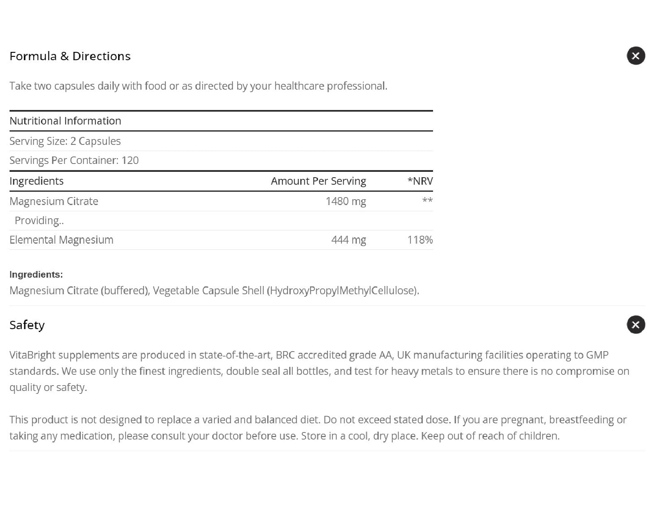
Task: Click the Serving Size: 2 Capsules row
Action: [x=65, y=141]
